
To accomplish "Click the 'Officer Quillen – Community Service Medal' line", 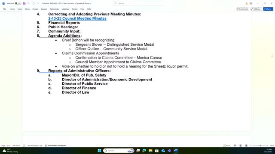I will (111, 49).
